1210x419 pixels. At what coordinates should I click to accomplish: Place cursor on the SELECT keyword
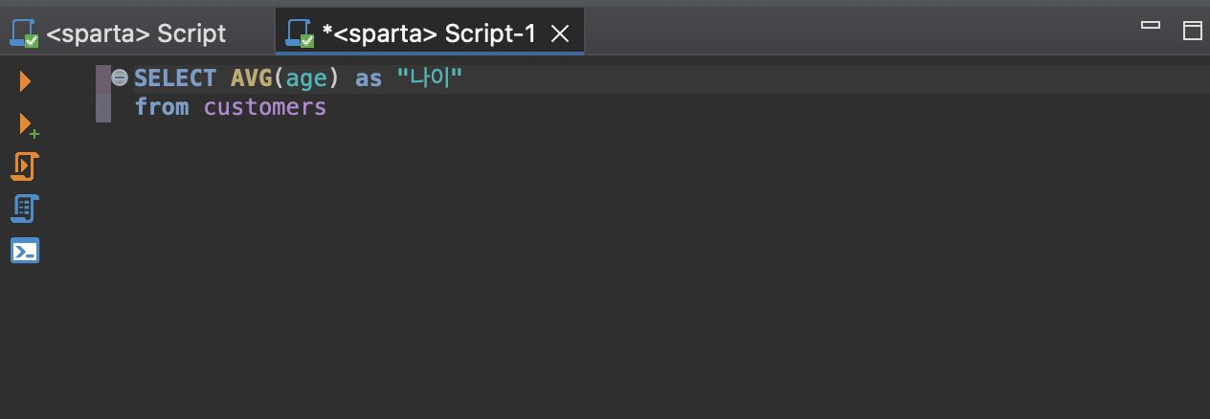click(175, 78)
